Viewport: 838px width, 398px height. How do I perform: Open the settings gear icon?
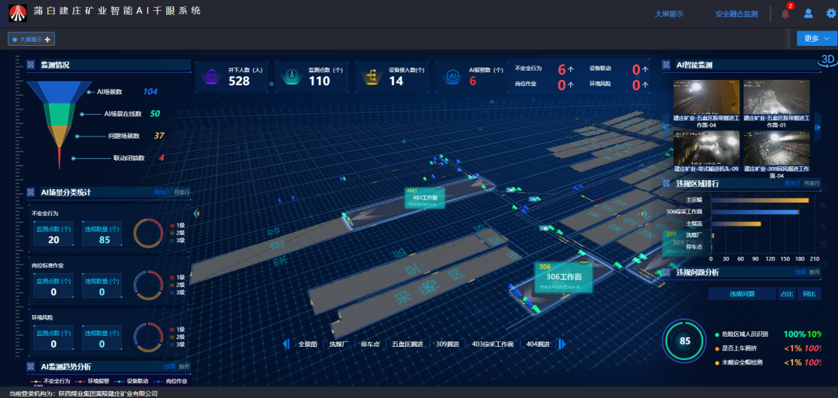coord(830,13)
